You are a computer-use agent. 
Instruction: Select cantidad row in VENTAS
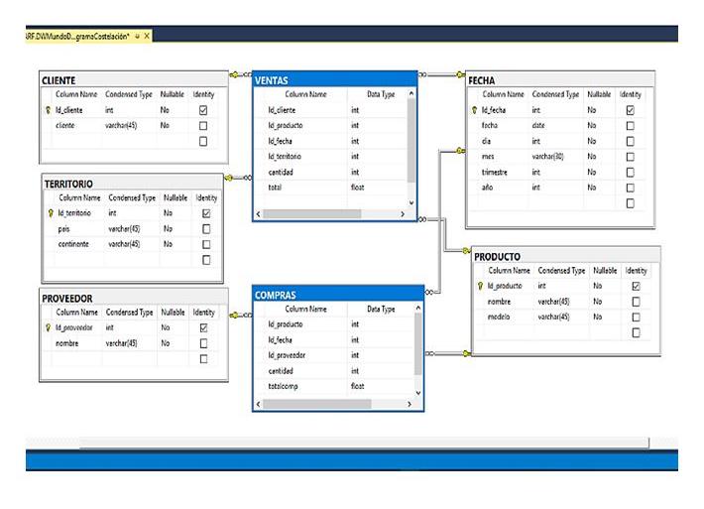(331, 172)
